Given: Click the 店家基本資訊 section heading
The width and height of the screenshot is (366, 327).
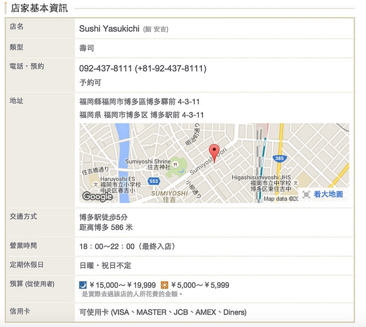Looking at the screenshot, I should [39, 8].
